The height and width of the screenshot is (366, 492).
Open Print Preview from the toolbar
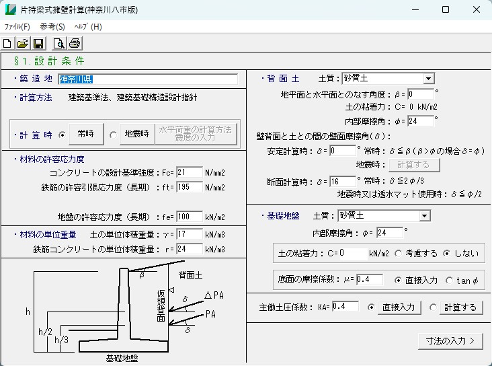tap(59, 44)
